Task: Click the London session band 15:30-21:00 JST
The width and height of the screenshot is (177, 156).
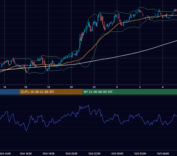Action: pos(51,92)
